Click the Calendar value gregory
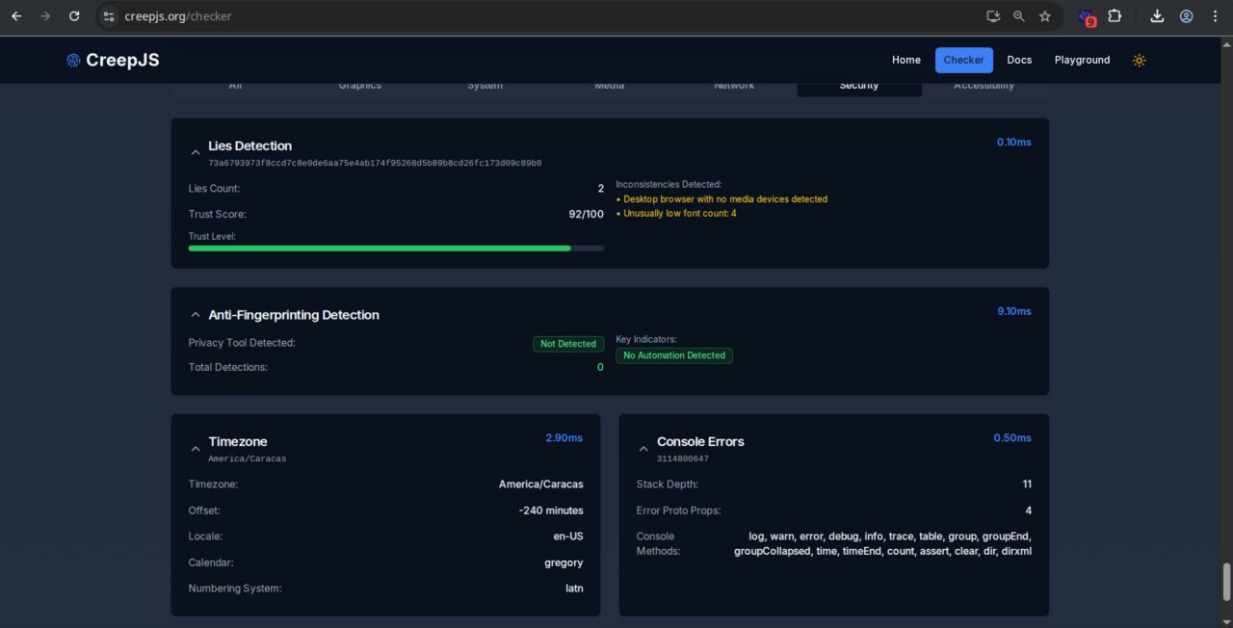This screenshot has width=1233, height=628. 564,563
